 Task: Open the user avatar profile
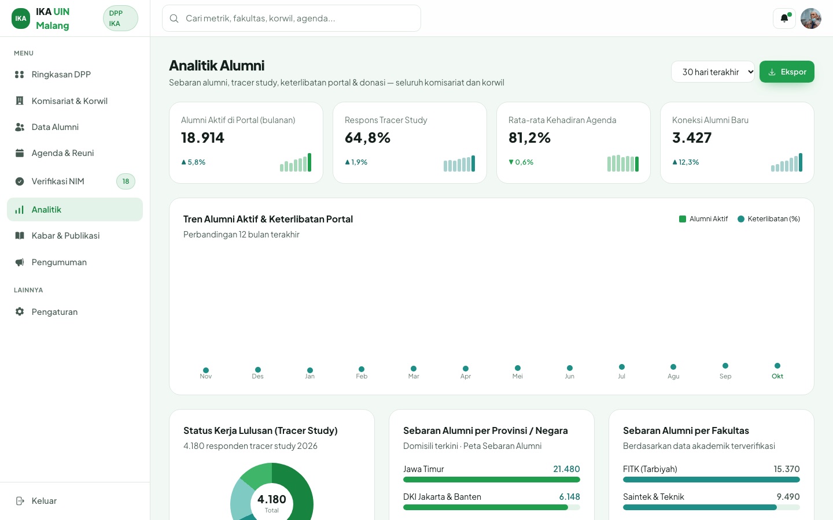coord(811,18)
